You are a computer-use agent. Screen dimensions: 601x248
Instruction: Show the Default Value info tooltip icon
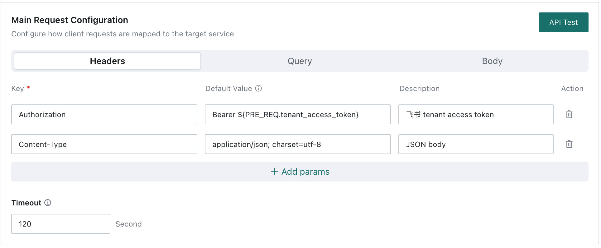coord(258,88)
